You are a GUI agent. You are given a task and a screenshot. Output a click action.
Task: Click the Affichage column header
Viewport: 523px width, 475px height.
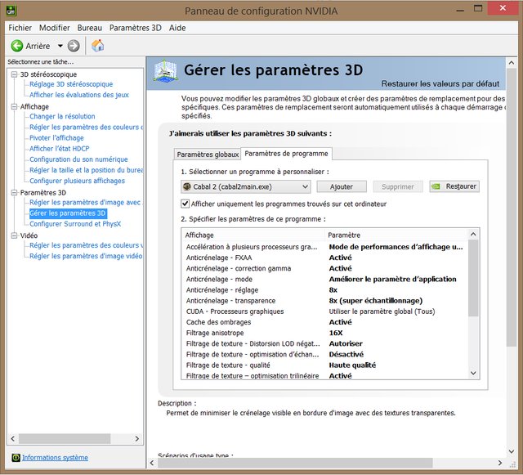click(253, 235)
